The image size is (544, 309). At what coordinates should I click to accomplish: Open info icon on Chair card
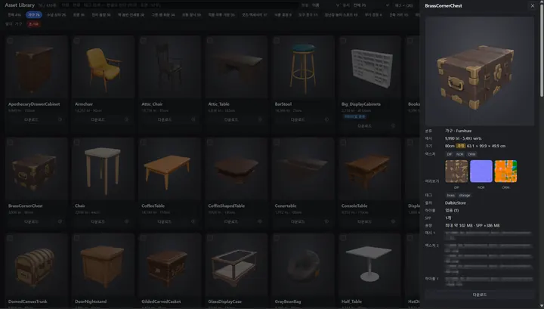pyautogui.click(x=127, y=221)
